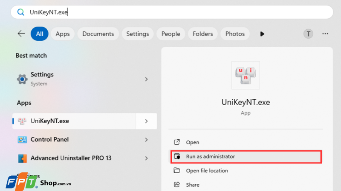Choose Run as administrator
The image size is (341, 191).
(246, 157)
